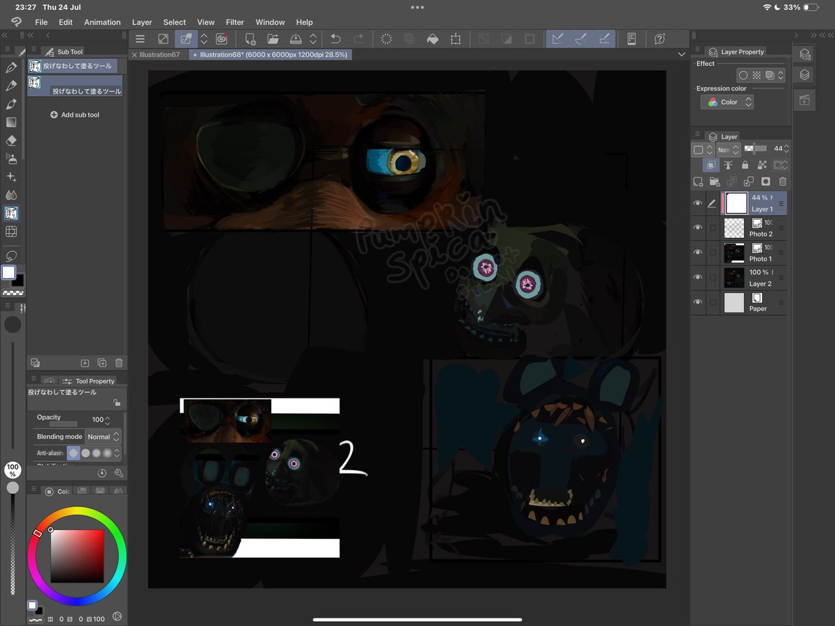This screenshot has width=835, height=626.
Task: Click the hamburger command bar menu
Action: [x=140, y=39]
